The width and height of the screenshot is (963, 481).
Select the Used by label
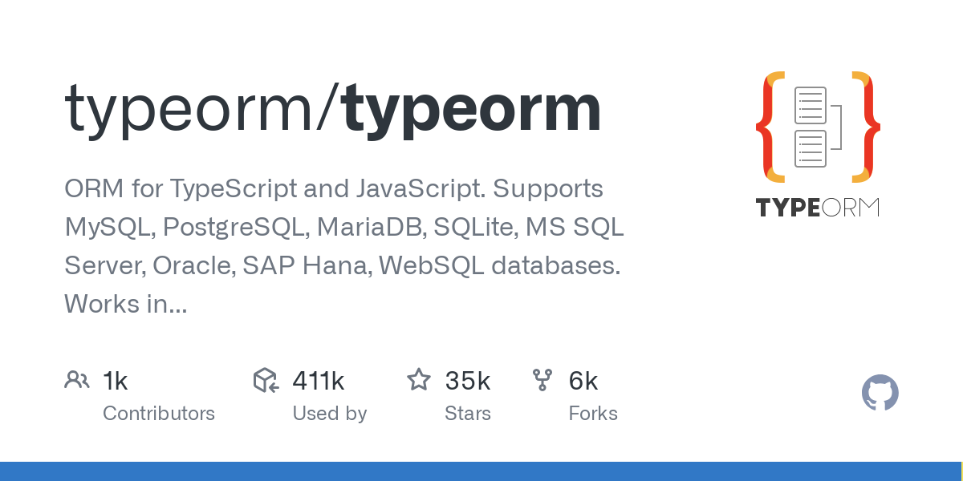(329, 414)
